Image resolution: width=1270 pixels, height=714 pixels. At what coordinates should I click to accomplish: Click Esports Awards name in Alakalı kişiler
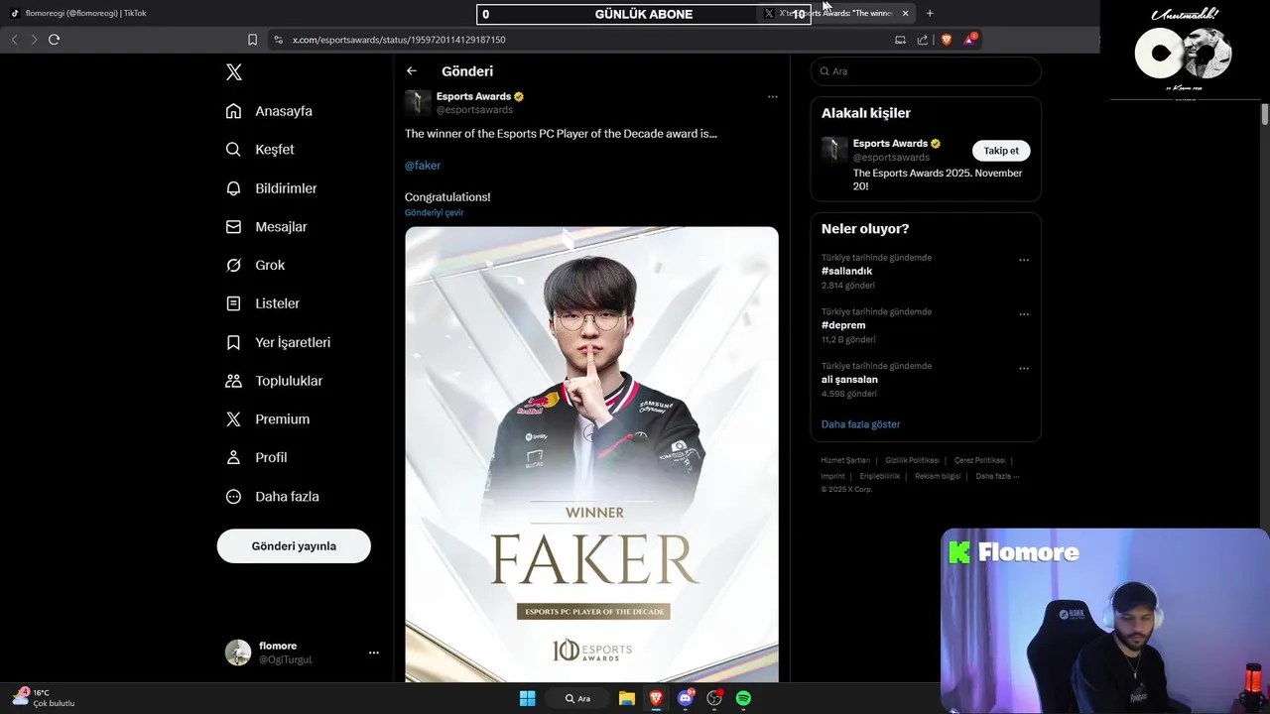coord(890,144)
